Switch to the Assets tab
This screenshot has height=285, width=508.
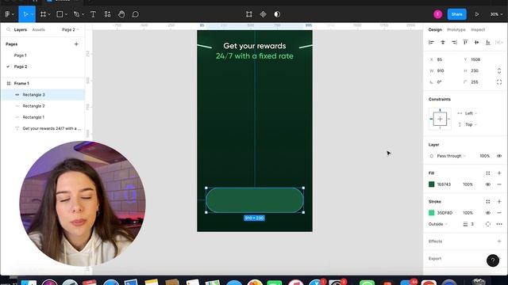38,30
